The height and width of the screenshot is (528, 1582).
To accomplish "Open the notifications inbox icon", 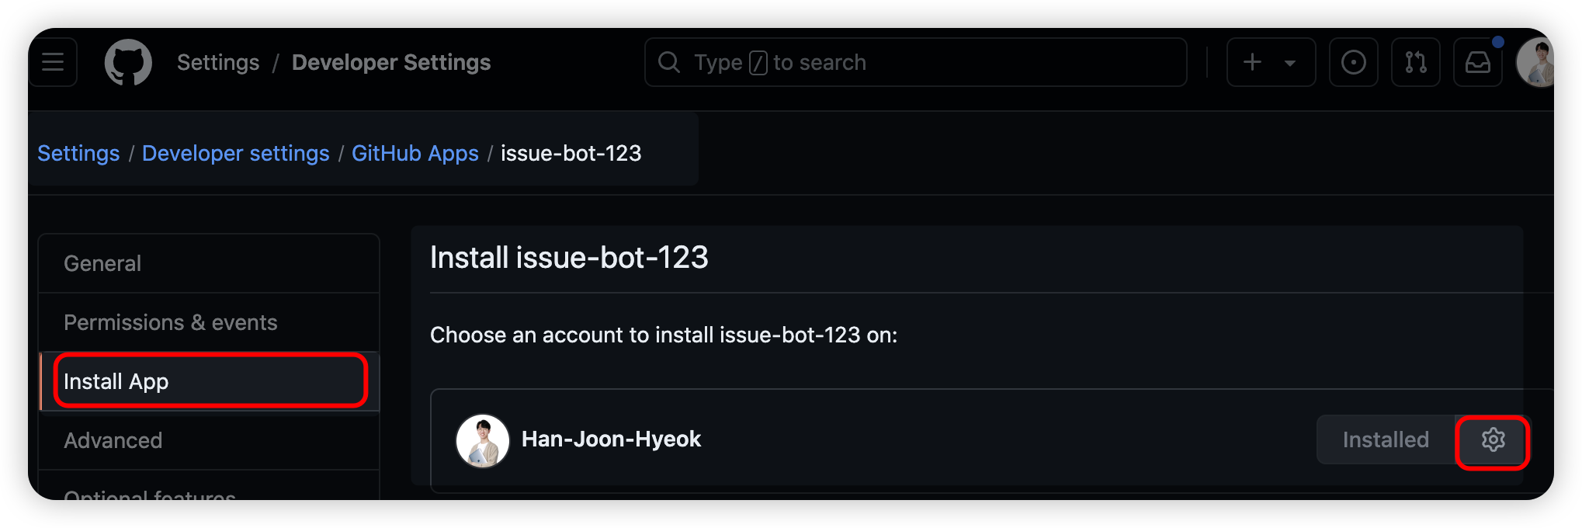I will (1477, 62).
